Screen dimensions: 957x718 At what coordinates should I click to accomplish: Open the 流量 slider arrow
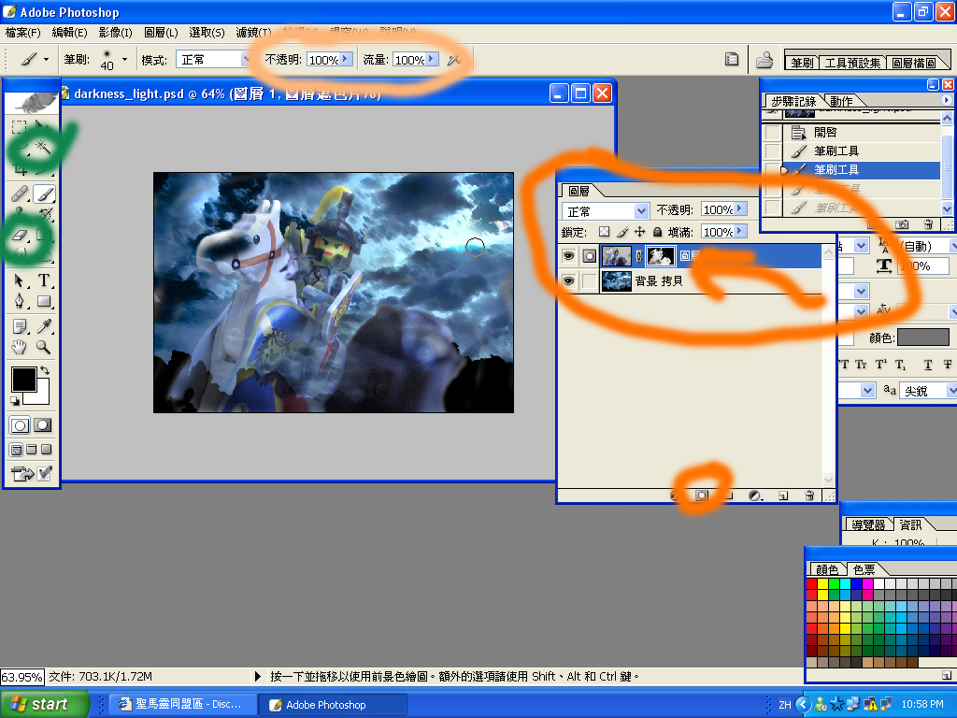[432, 59]
